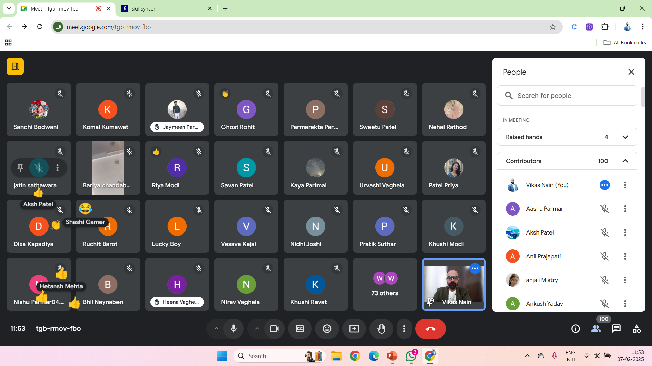Open audio settings arrow beside microphone
This screenshot has height=366, width=652.
(216, 329)
